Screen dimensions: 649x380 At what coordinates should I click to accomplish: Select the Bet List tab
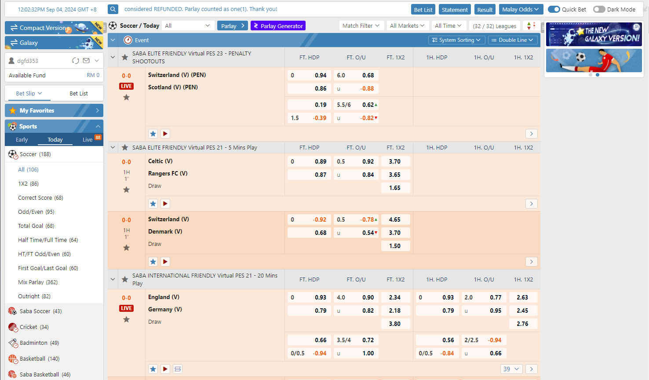(79, 93)
